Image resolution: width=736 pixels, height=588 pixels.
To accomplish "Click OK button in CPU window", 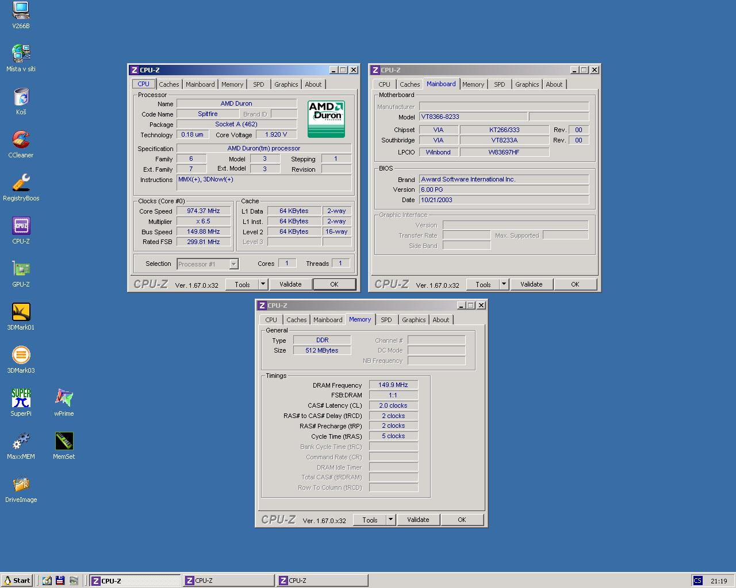I will pyautogui.click(x=334, y=284).
